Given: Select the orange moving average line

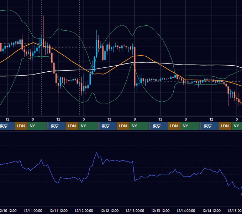Looking at the screenshot, I should [x=73, y=62].
